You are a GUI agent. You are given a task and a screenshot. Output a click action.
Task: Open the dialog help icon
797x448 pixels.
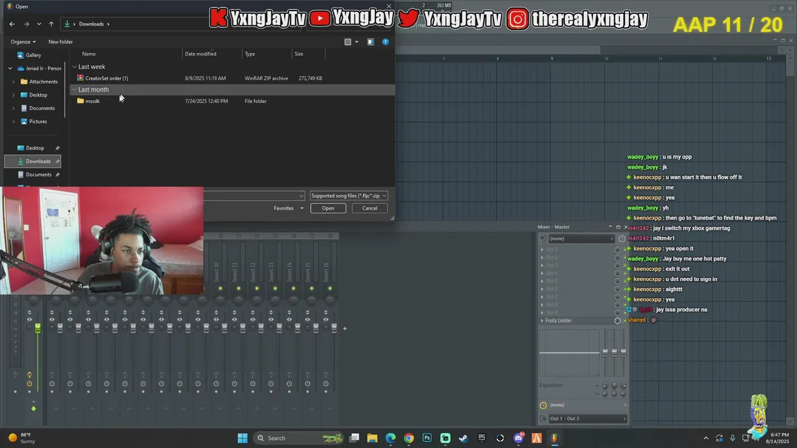tap(385, 42)
